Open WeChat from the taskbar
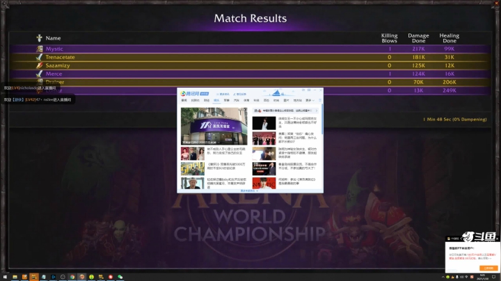 coord(120,277)
